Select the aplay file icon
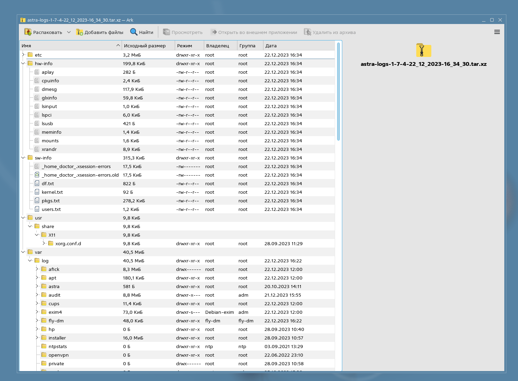 (37, 72)
